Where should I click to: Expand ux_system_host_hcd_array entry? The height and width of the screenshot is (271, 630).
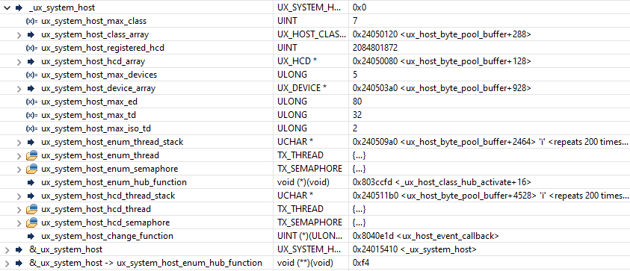point(19,62)
